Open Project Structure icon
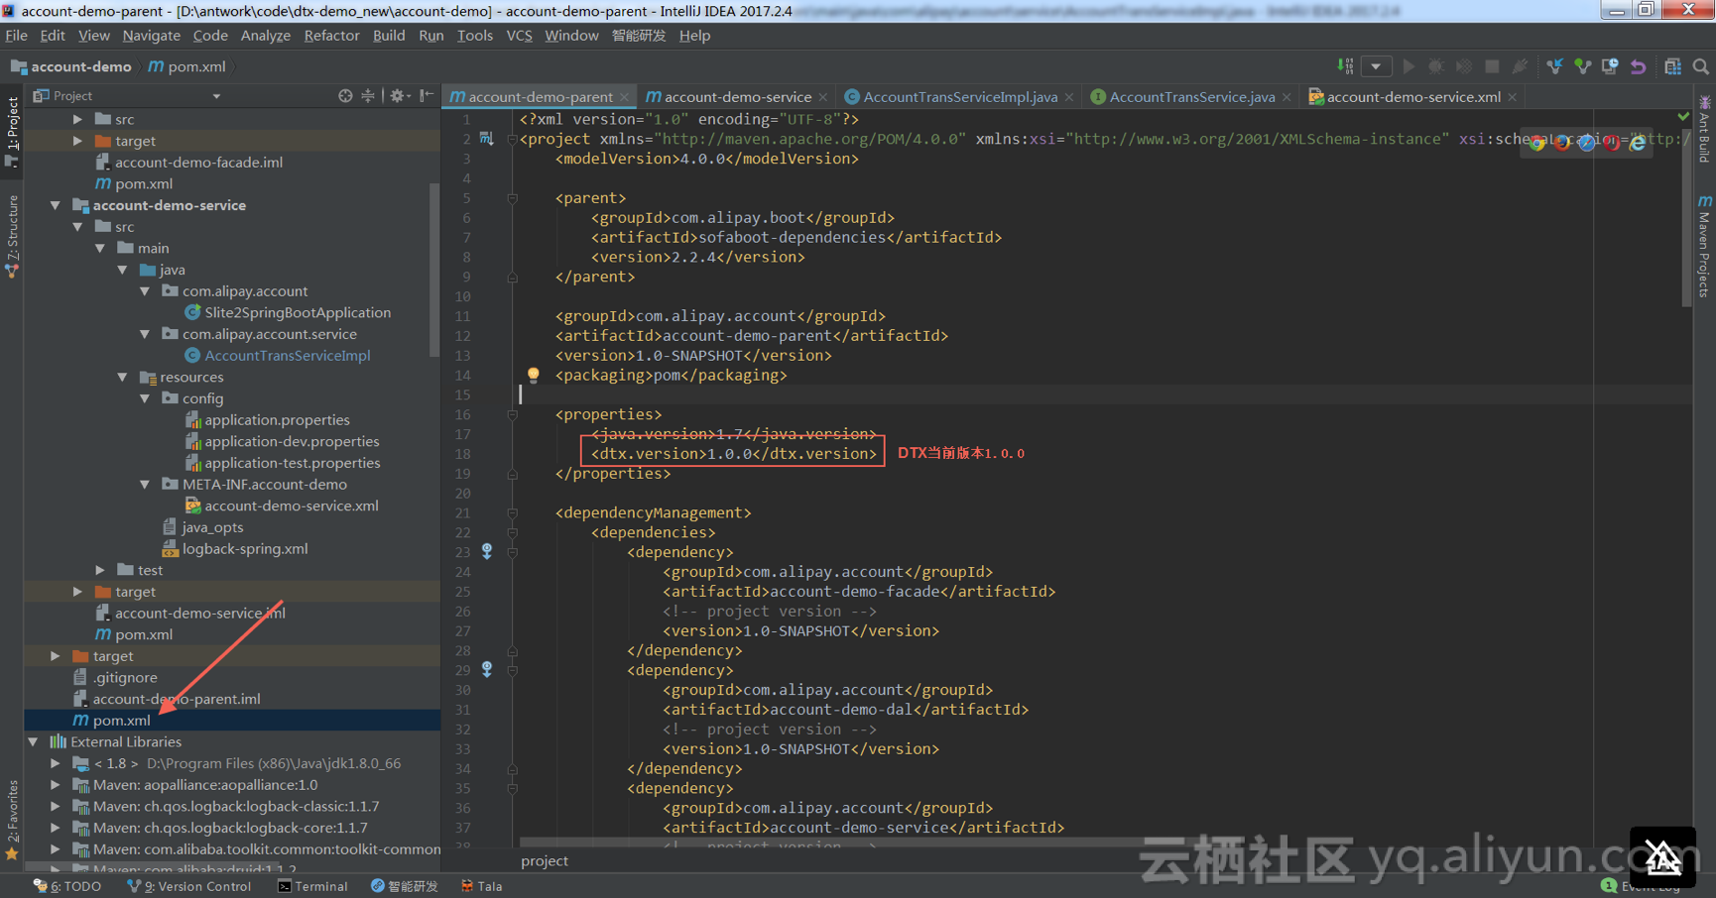 tap(1672, 66)
